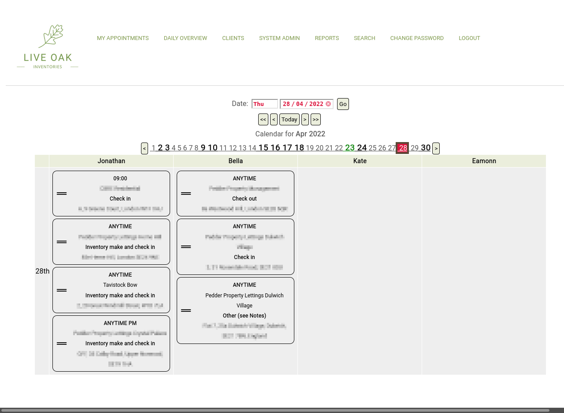Jump back with the << button
This screenshot has width=564, height=413.
[x=263, y=119]
